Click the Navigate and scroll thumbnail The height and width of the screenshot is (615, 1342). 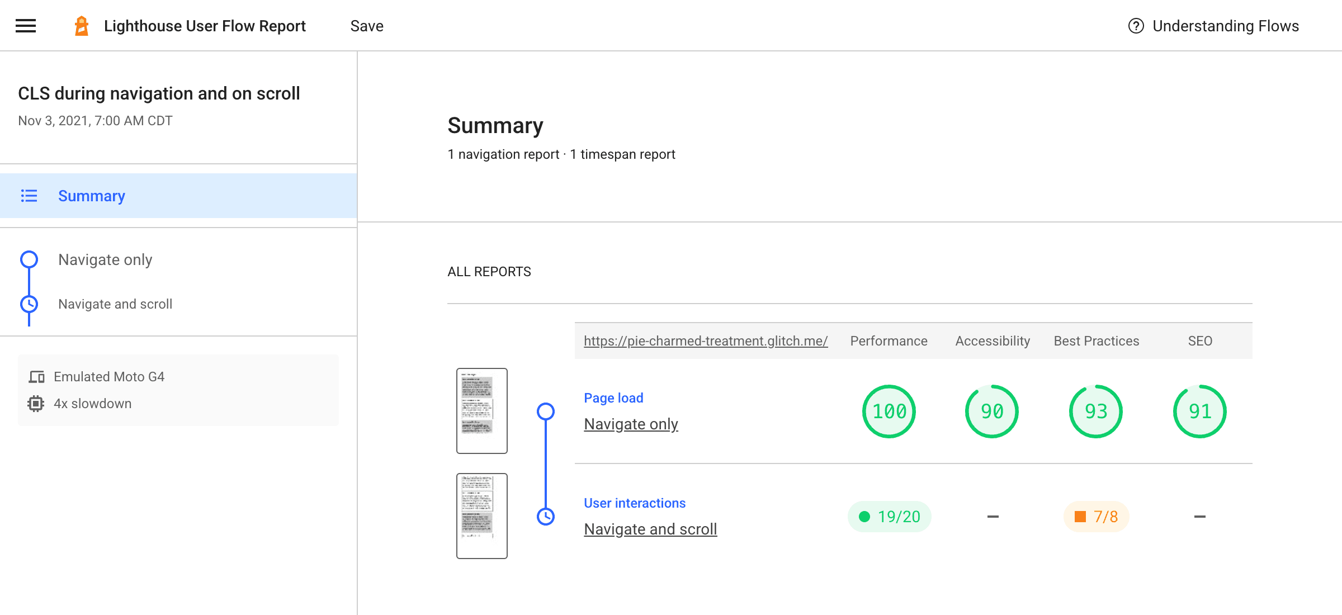point(482,515)
